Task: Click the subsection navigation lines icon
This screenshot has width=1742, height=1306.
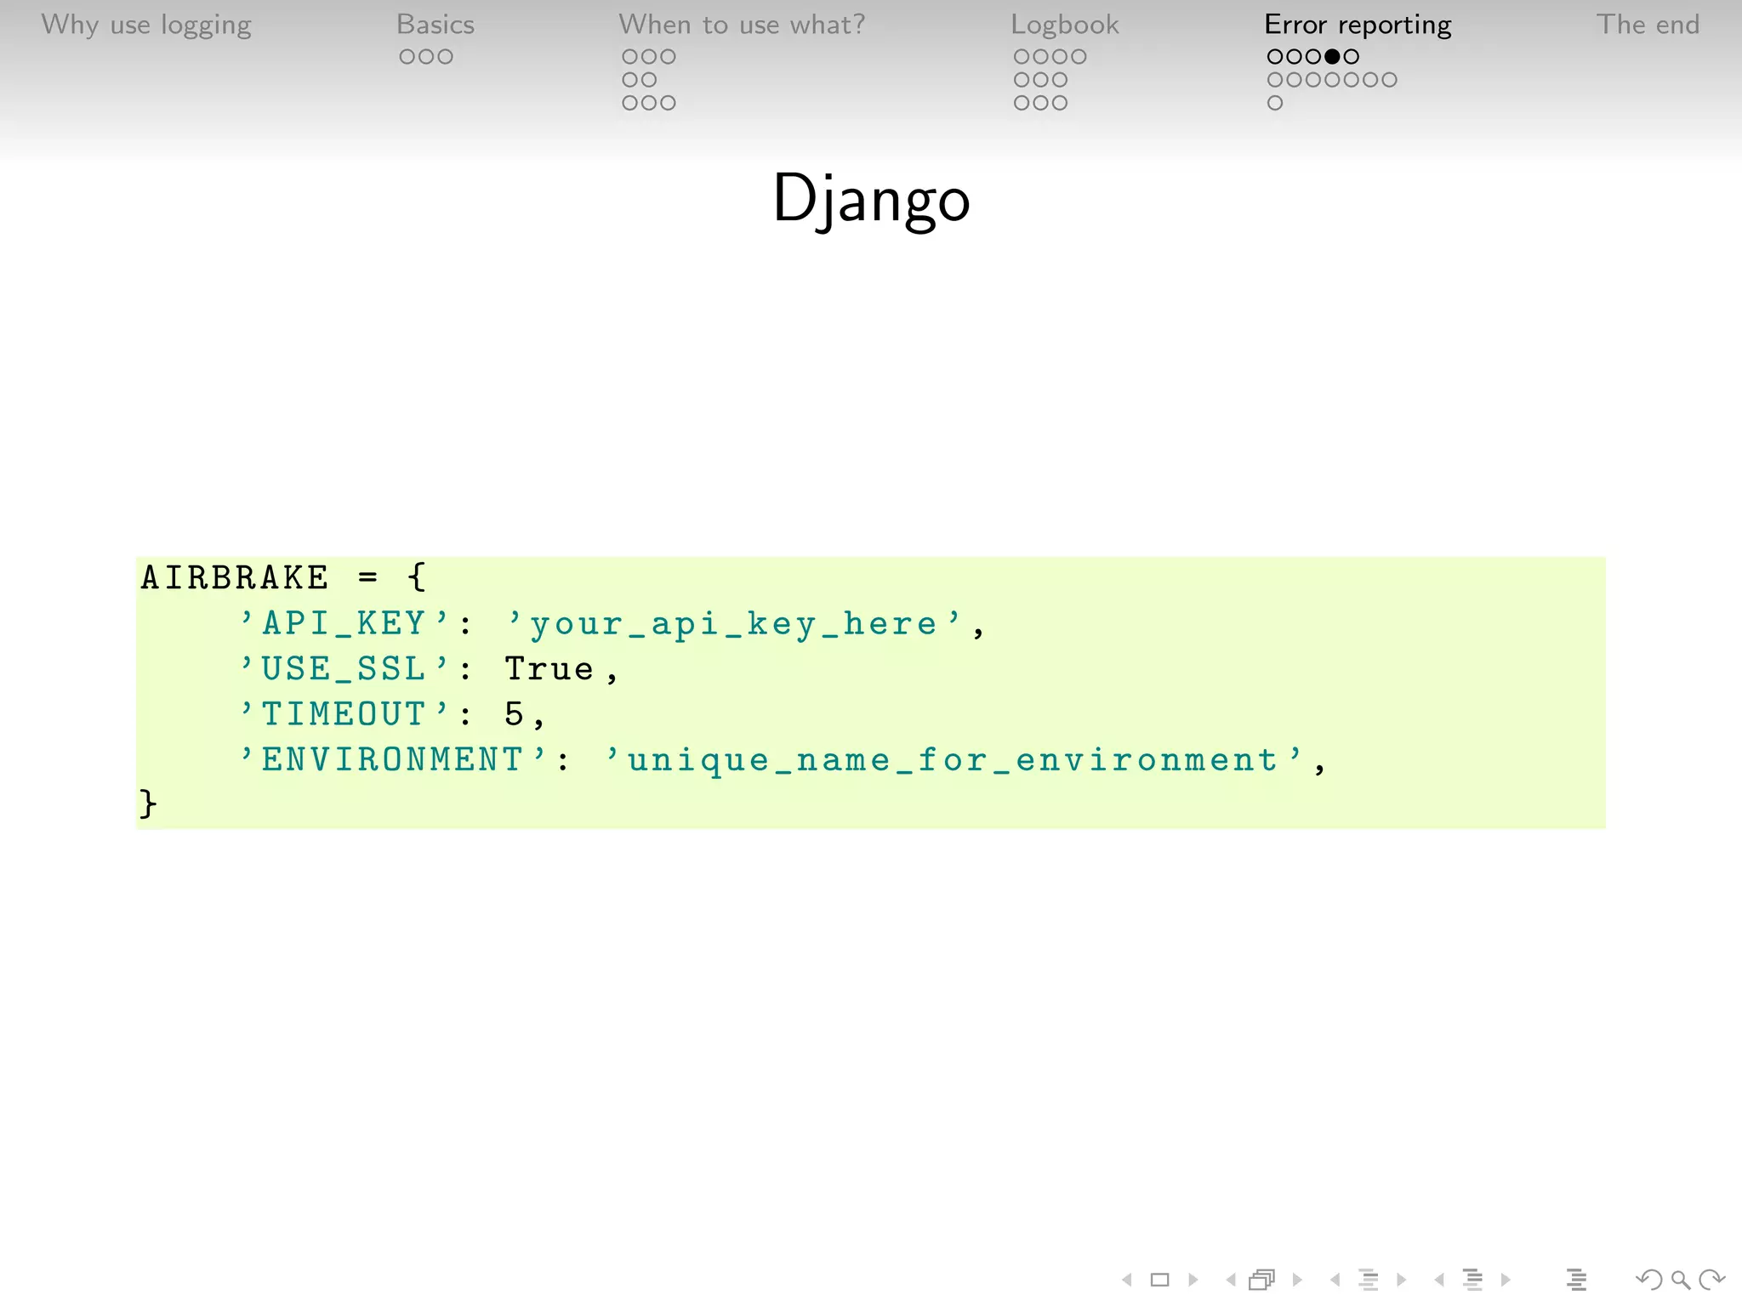Action: (x=1369, y=1280)
